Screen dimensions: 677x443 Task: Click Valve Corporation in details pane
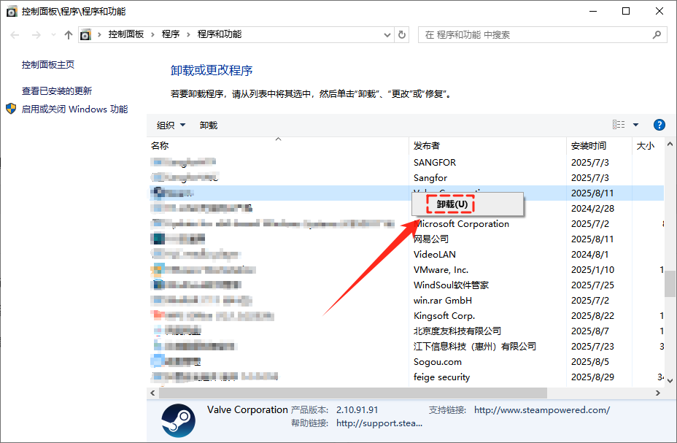[x=247, y=409]
